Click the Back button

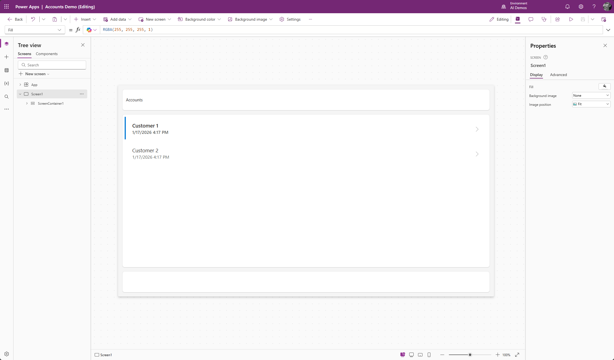[x=15, y=19]
